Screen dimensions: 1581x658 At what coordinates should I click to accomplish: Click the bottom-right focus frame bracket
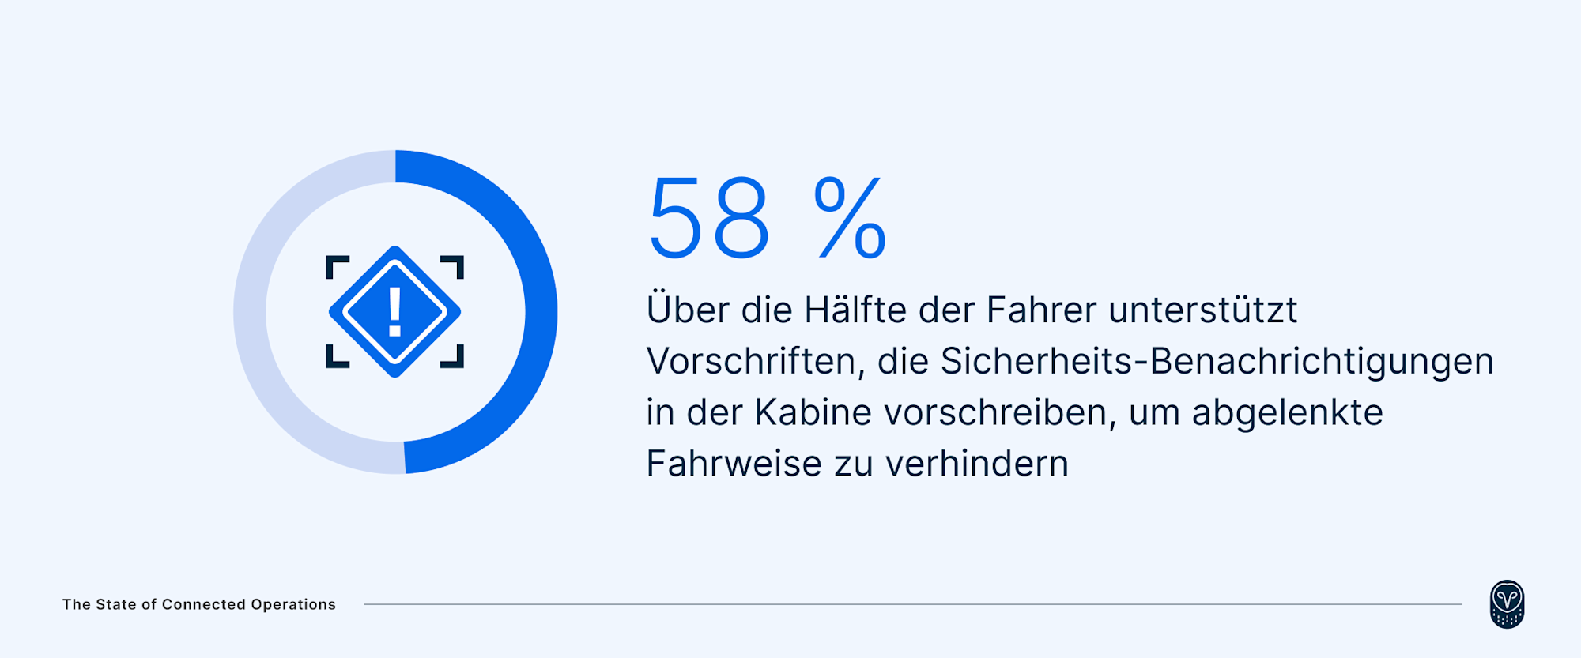point(452,356)
